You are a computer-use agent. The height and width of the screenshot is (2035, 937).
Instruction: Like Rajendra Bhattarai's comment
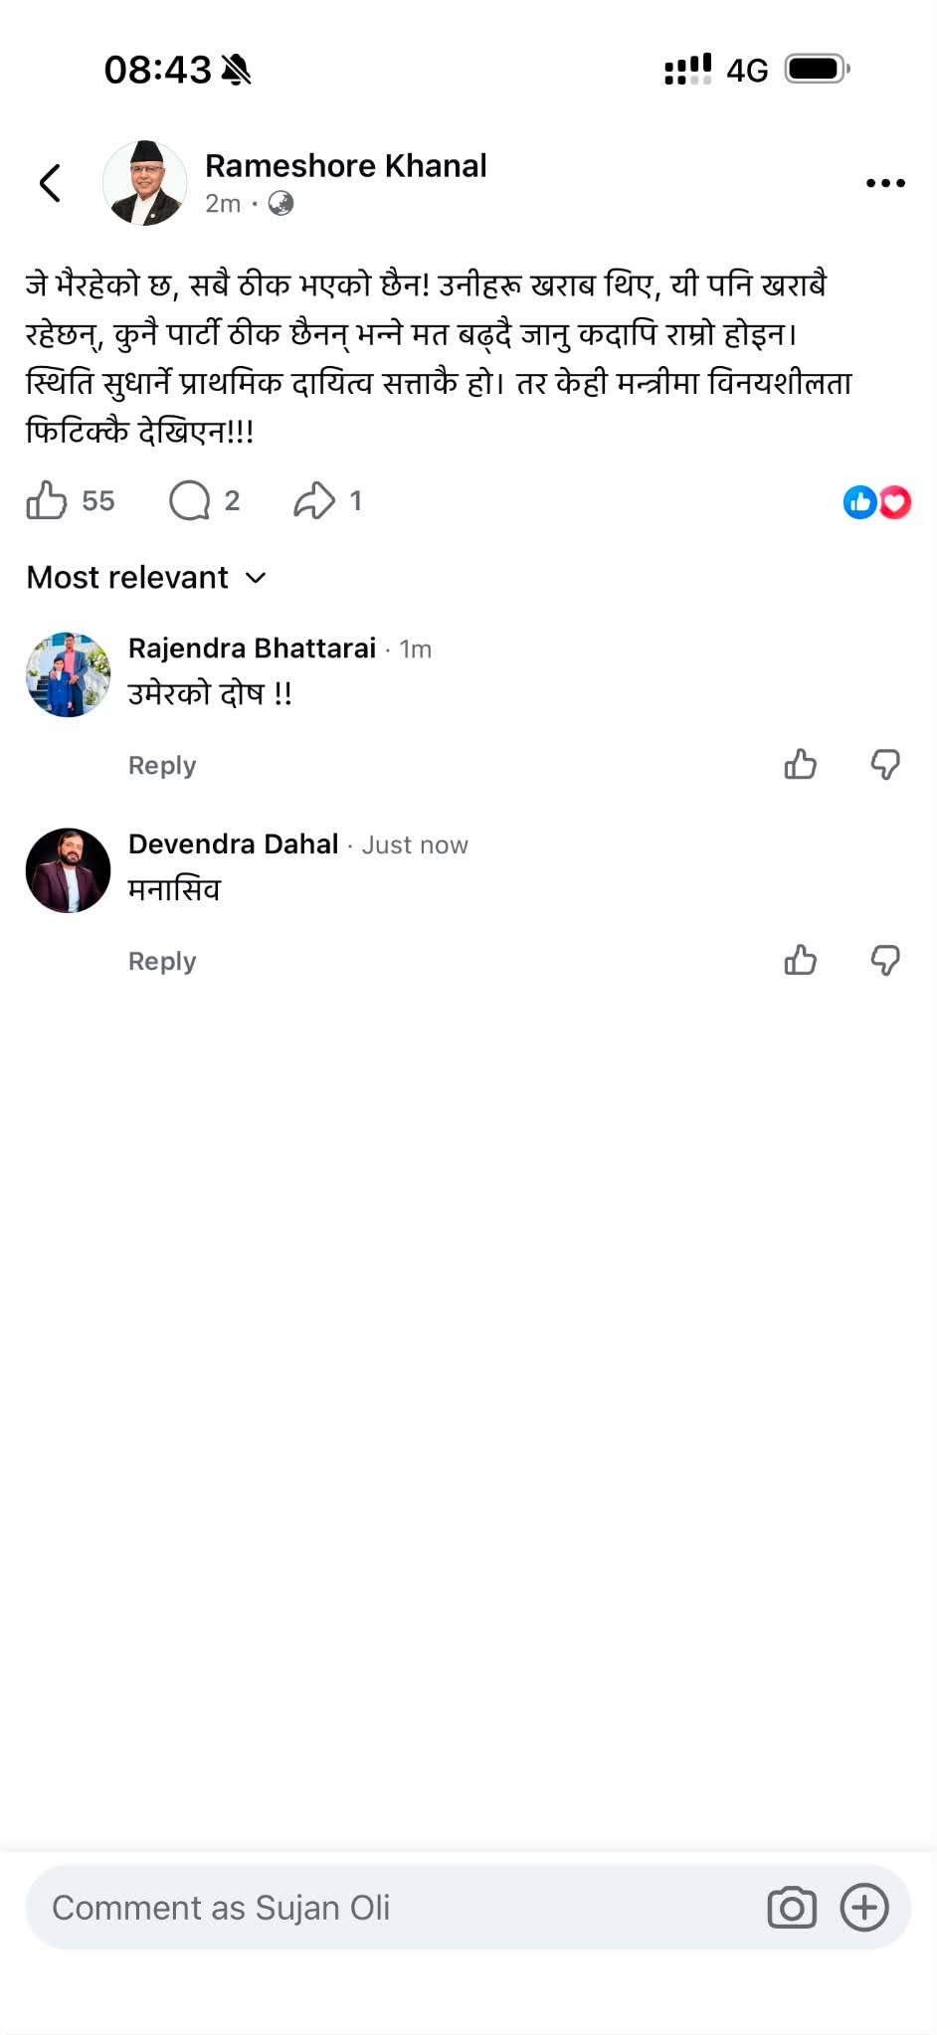click(800, 764)
